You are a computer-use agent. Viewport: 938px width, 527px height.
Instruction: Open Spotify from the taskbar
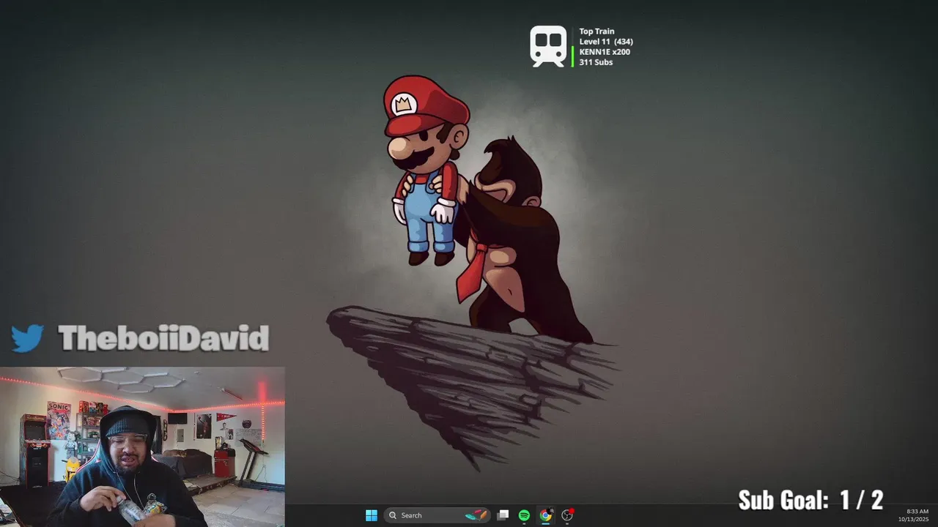point(524,515)
